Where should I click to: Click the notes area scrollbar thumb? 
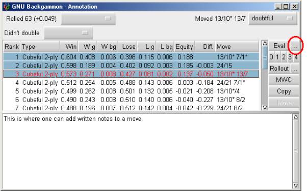[x=296, y=151]
